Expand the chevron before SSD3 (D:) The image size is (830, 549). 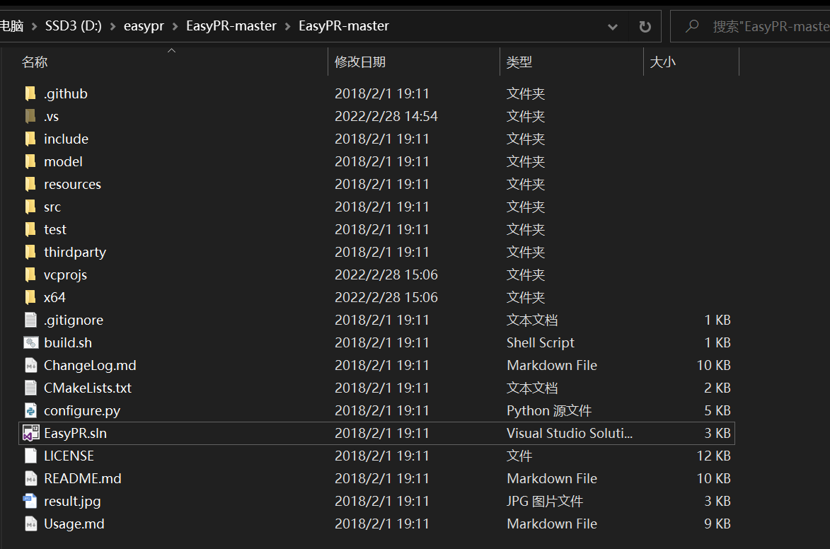35,26
